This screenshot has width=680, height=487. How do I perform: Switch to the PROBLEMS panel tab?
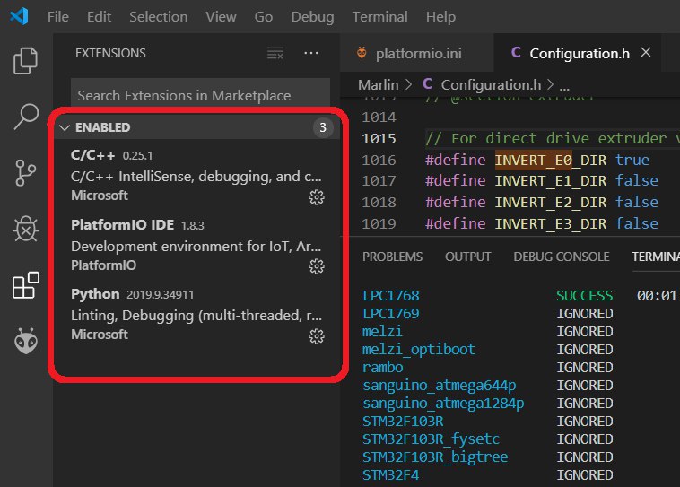[392, 257]
